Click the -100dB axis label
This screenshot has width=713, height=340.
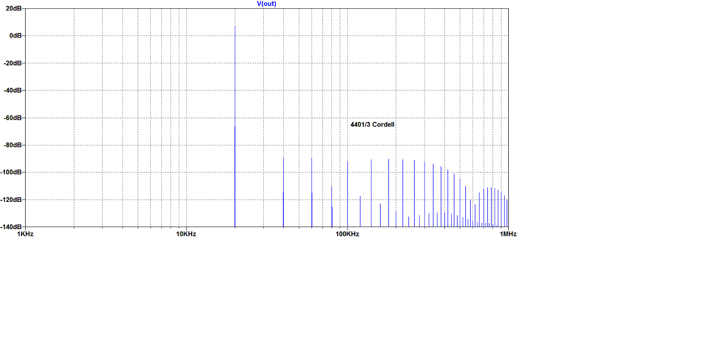pos(12,172)
